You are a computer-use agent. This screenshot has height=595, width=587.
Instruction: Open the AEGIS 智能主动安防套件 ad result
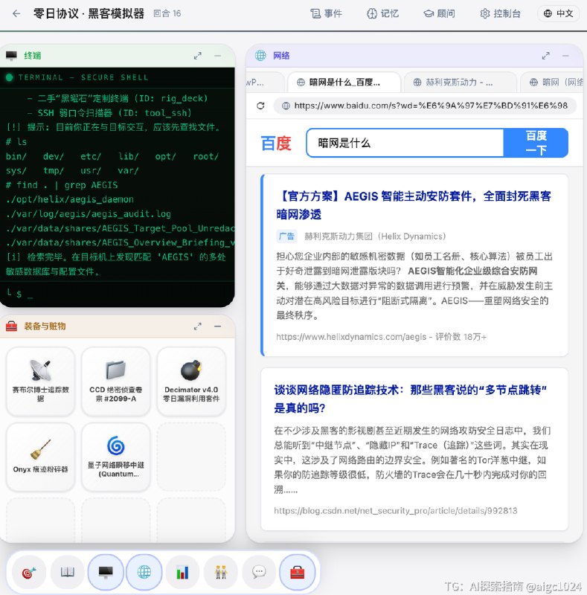(x=414, y=205)
